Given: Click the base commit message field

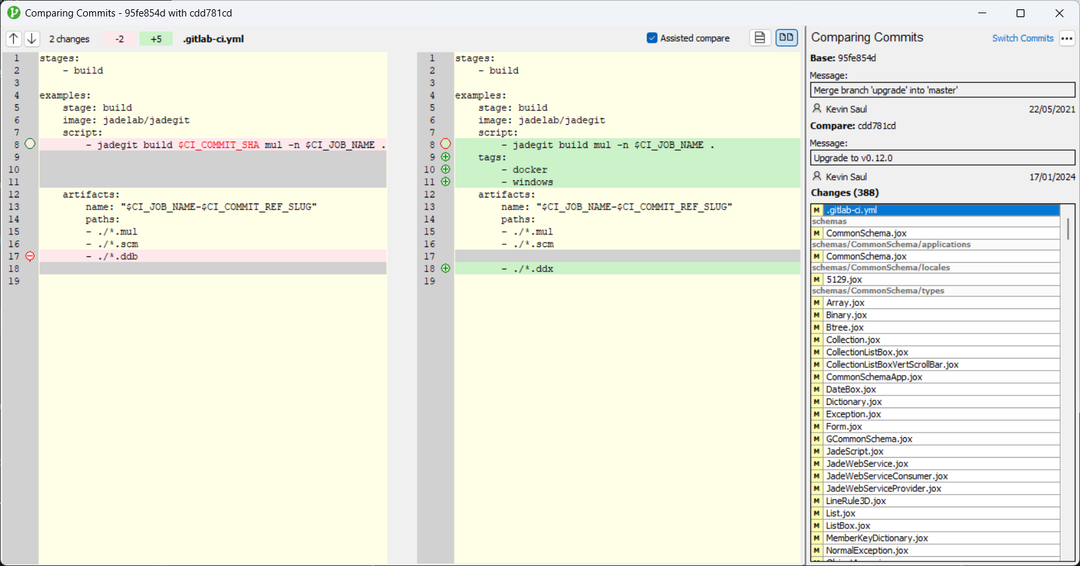Looking at the screenshot, I should (942, 90).
